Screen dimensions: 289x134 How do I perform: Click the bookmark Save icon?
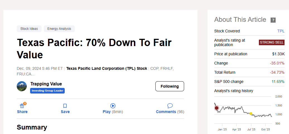point(65,106)
